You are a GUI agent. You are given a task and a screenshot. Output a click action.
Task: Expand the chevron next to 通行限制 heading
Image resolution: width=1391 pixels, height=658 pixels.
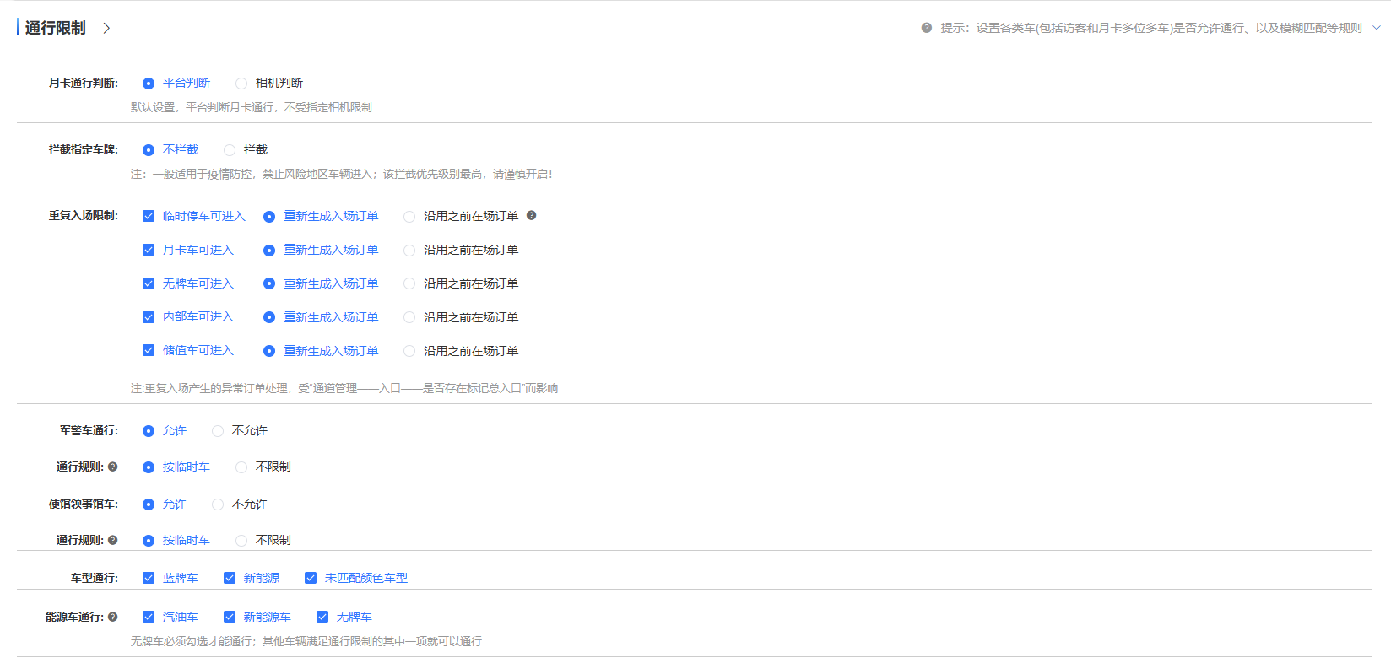pos(106,28)
